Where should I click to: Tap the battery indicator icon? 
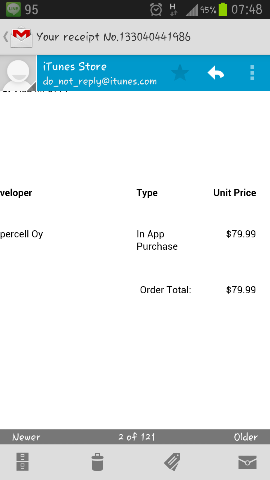223,9
